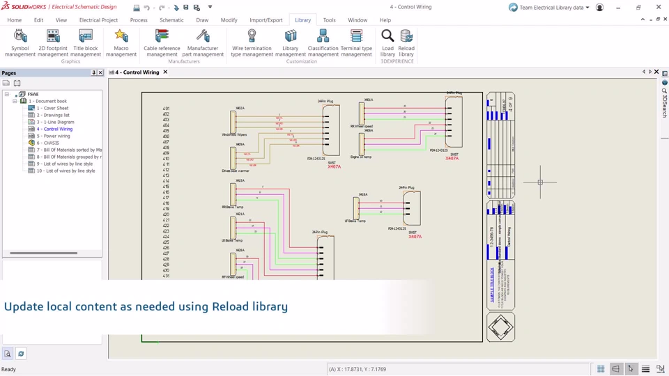This screenshot has height=376, width=669.
Task: Toggle grid display in status bar
Action: [601, 369]
